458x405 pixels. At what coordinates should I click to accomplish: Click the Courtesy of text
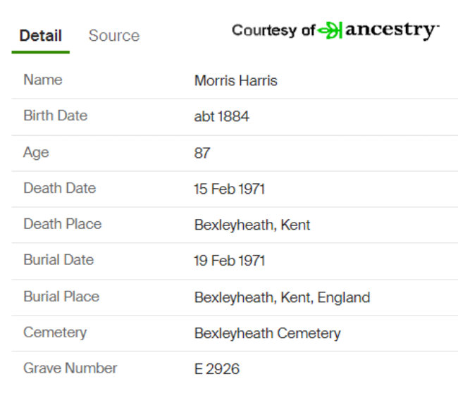[273, 30]
